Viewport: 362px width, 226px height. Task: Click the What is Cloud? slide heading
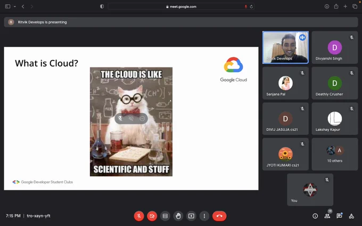[x=47, y=63]
